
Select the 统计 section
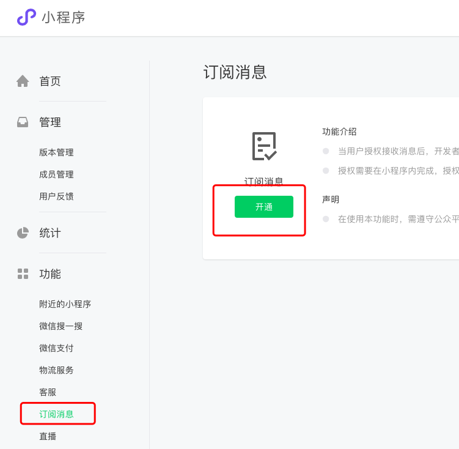point(50,233)
